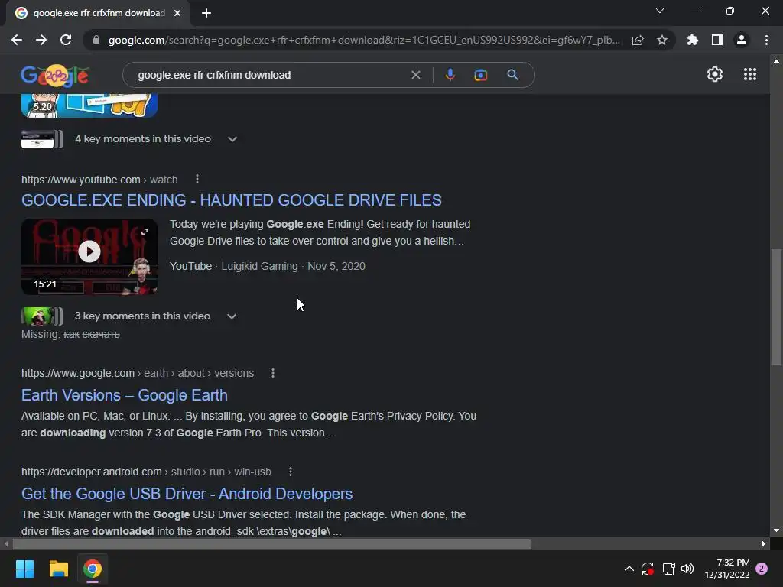Viewport: 783px width, 587px height.
Task: Click the search query input field
Action: [270, 75]
